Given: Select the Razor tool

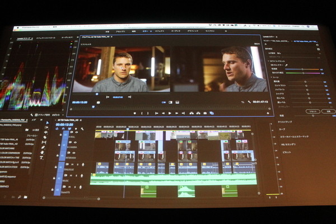Looking at the screenshot, I should click(45, 137).
